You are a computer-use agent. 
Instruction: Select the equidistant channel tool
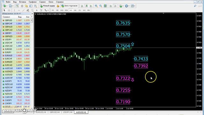(x=28, y=10)
